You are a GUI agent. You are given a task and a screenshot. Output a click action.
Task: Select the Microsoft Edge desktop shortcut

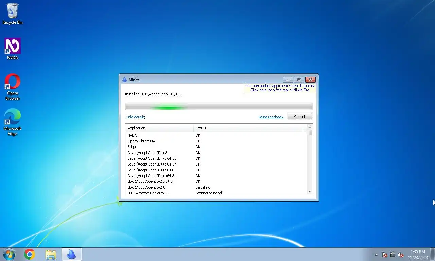[13, 122]
